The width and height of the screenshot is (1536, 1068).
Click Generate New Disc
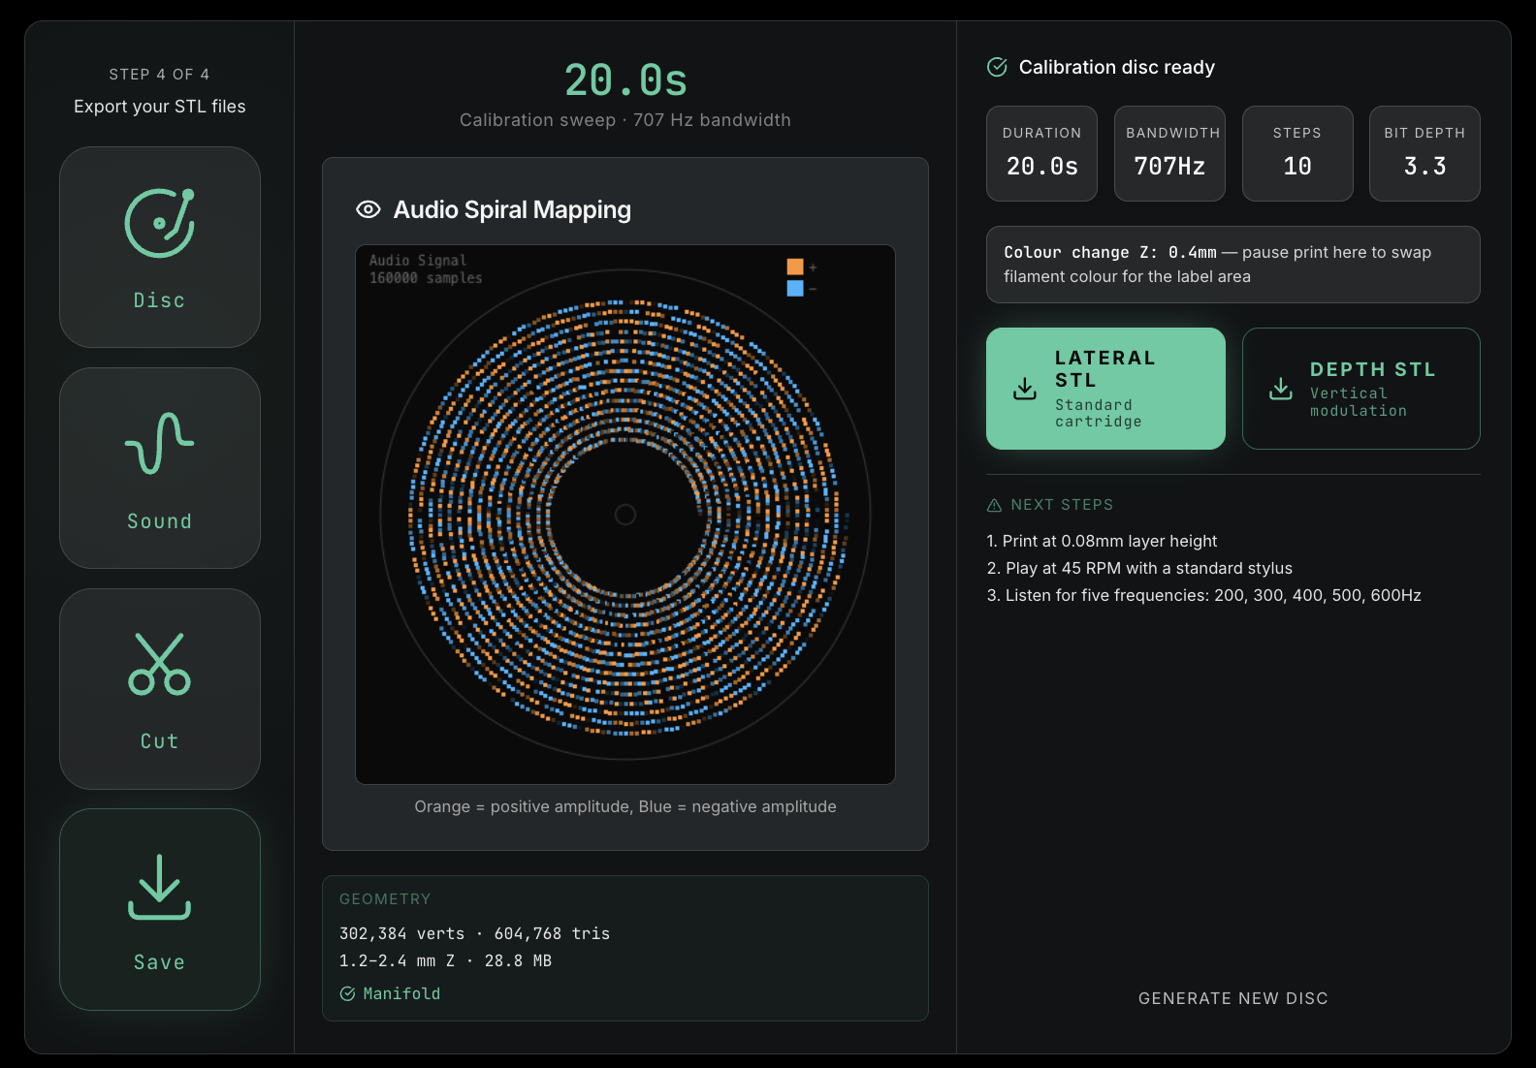click(1233, 998)
